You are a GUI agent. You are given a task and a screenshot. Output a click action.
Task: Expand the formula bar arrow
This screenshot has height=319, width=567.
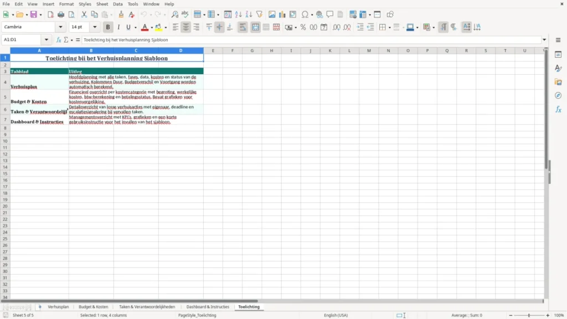[x=544, y=40]
